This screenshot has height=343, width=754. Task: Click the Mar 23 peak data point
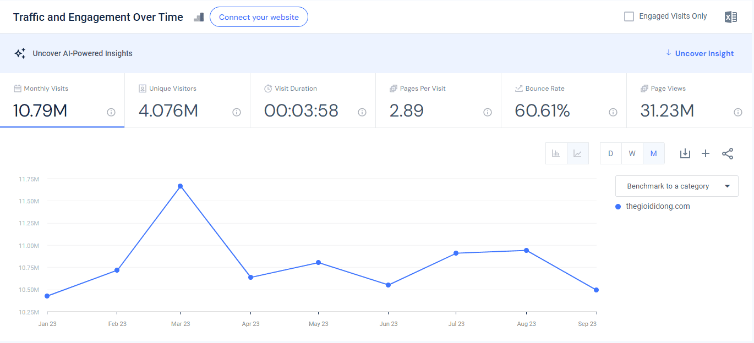pyautogui.click(x=180, y=186)
